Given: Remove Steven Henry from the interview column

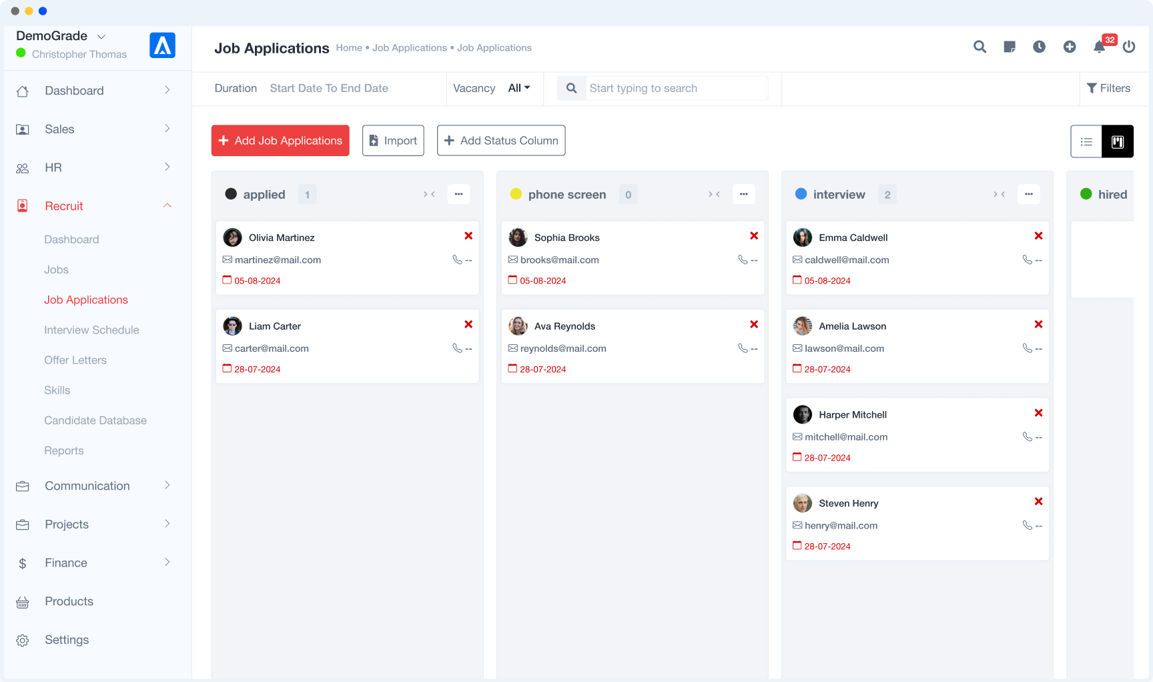Looking at the screenshot, I should (1038, 501).
